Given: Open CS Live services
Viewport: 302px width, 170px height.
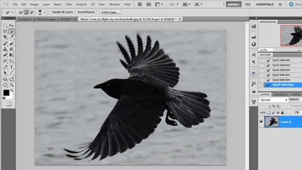Looking at the screenshot, I should pyautogui.click(x=296, y=4).
